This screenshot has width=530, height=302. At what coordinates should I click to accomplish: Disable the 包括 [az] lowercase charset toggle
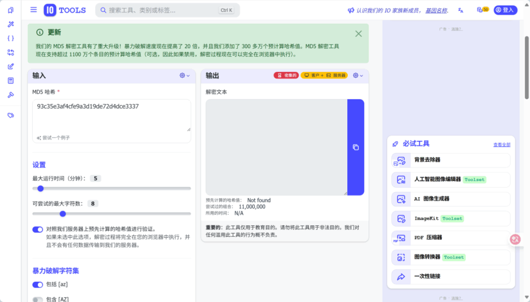pos(37,284)
